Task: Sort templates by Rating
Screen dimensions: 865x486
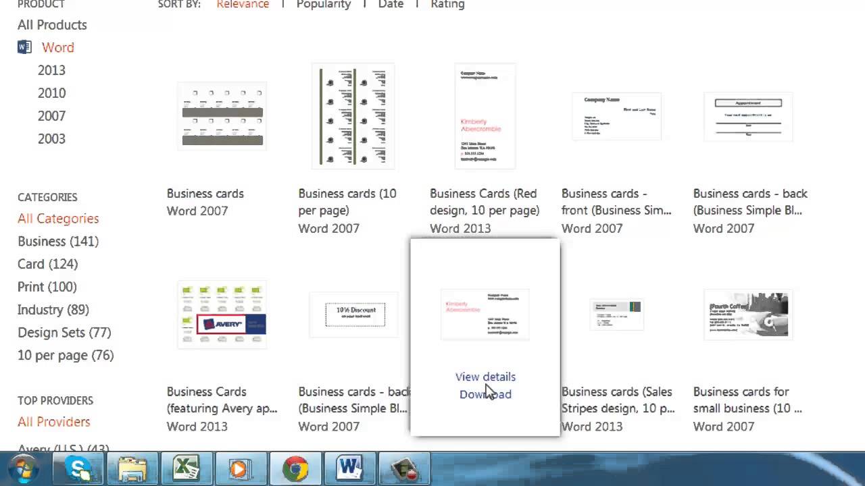Action: 447,5
